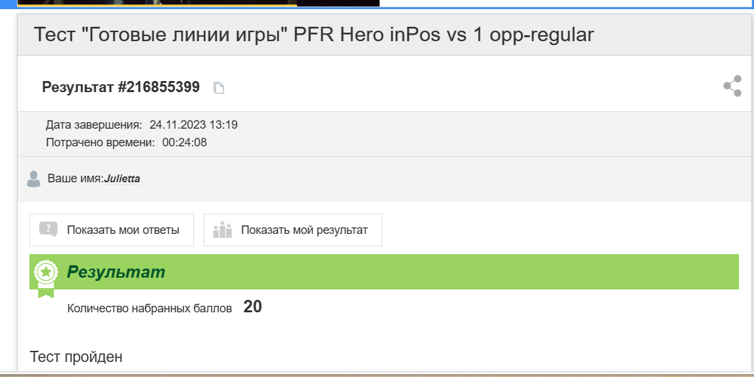
Task: Open the dark thumbnail image at the top
Action: coord(198,2)
